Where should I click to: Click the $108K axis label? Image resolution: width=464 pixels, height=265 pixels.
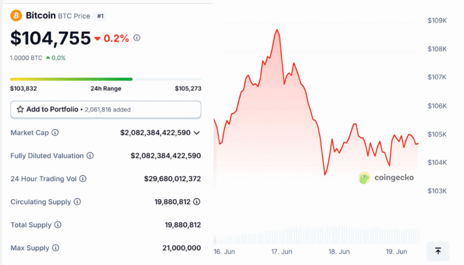437,49
